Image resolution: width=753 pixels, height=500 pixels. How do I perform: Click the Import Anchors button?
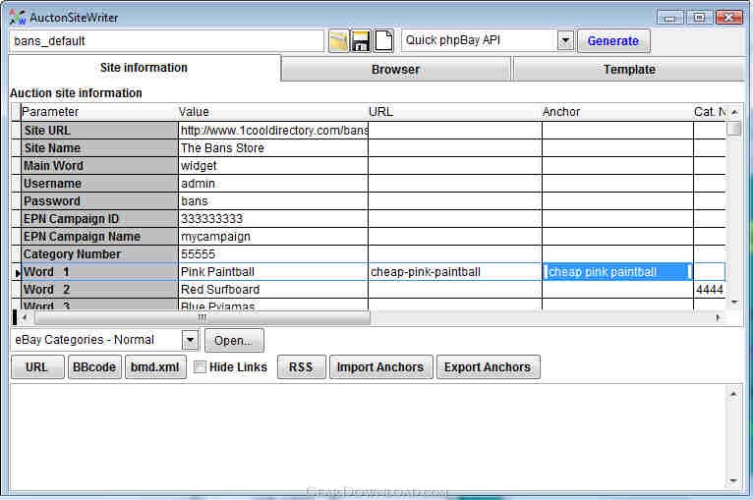click(x=380, y=367)
